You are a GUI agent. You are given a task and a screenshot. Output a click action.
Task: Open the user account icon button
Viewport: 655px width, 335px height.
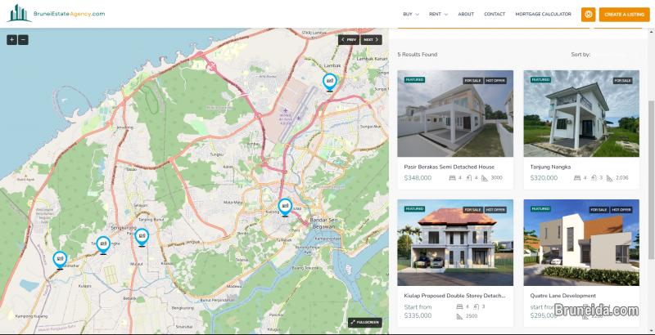tap(588, 14)
